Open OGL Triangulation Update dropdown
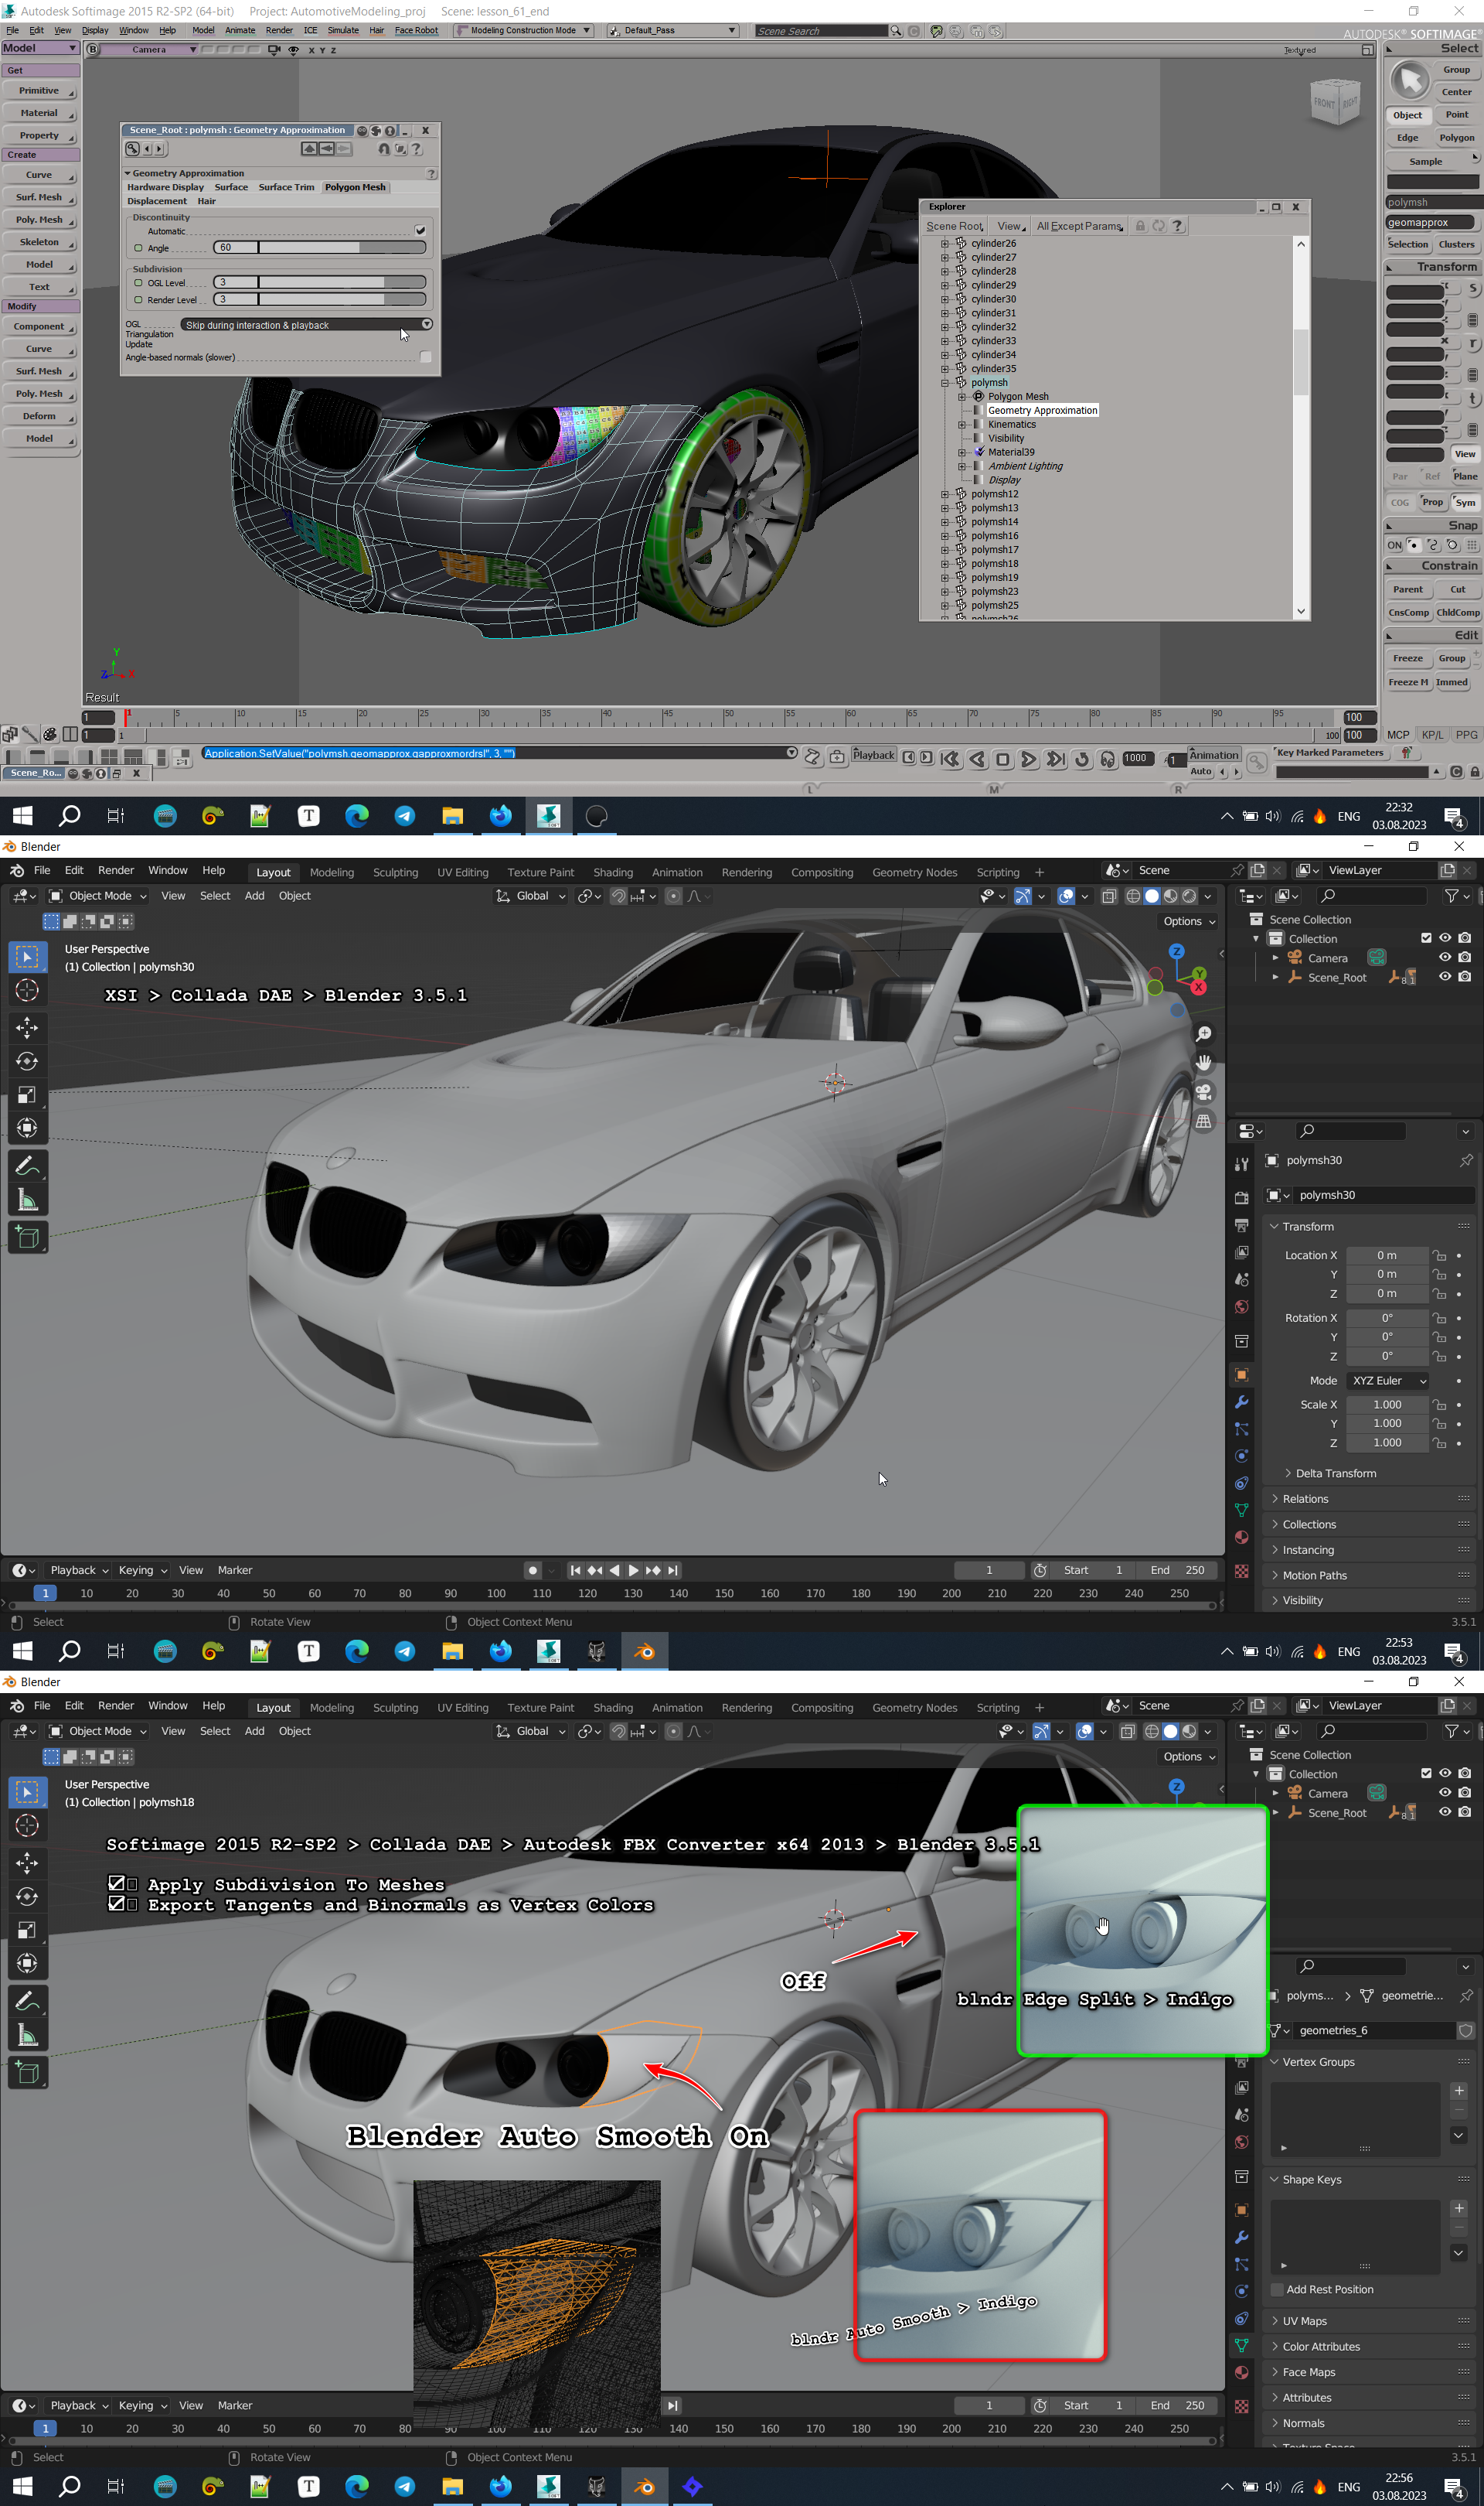The height and width of the screenshot is (2506, 1484). tap(306, 325)
